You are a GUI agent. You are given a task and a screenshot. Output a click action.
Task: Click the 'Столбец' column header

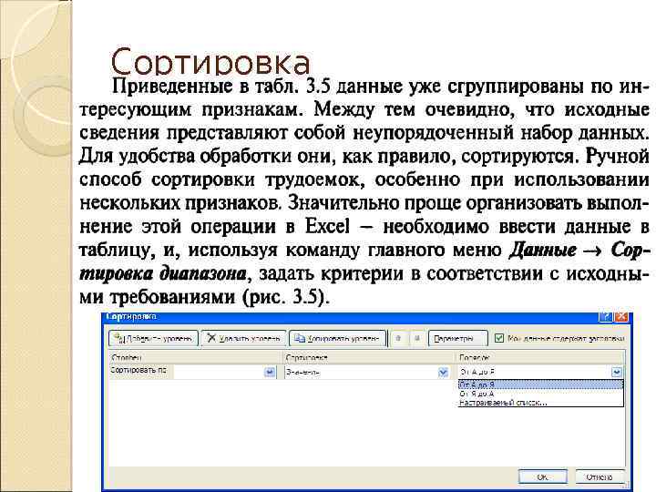pyautogui.click(x=195, y=358)
